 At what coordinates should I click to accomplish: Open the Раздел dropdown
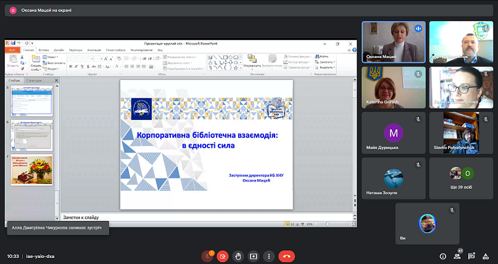[51, 68]
